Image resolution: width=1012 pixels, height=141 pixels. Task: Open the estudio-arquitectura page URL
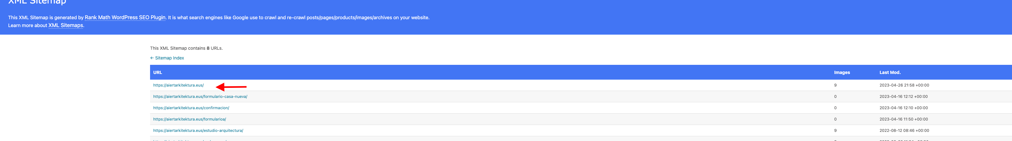coord(198,130)
